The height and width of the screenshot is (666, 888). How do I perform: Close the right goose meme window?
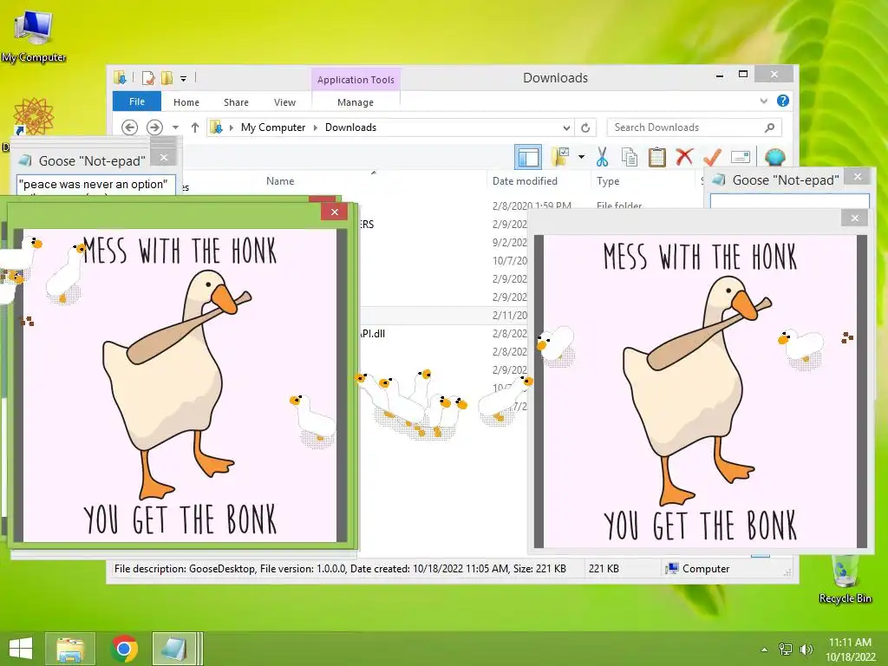(x=854, y=218)
